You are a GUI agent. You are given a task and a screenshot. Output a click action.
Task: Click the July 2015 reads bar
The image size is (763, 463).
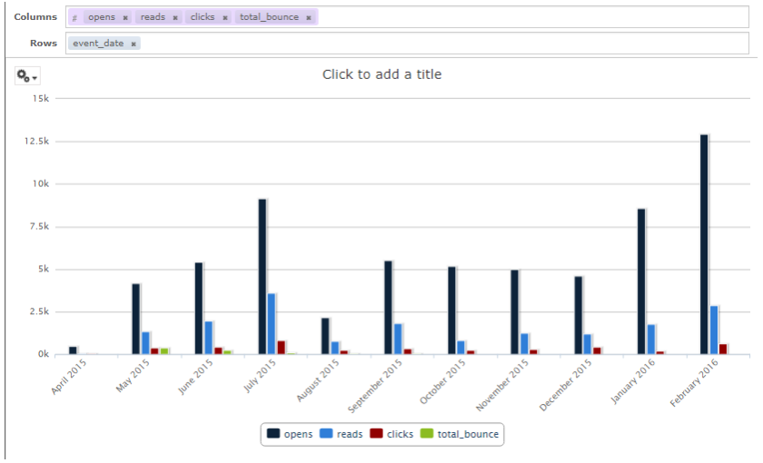(272, 323)
